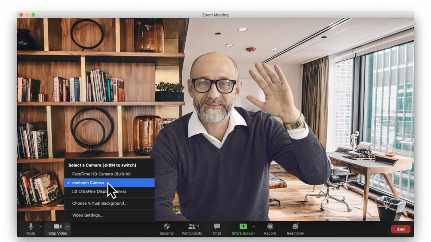
Task: Minimize the window with the yellow button
Action: click(x=27, y=15)
